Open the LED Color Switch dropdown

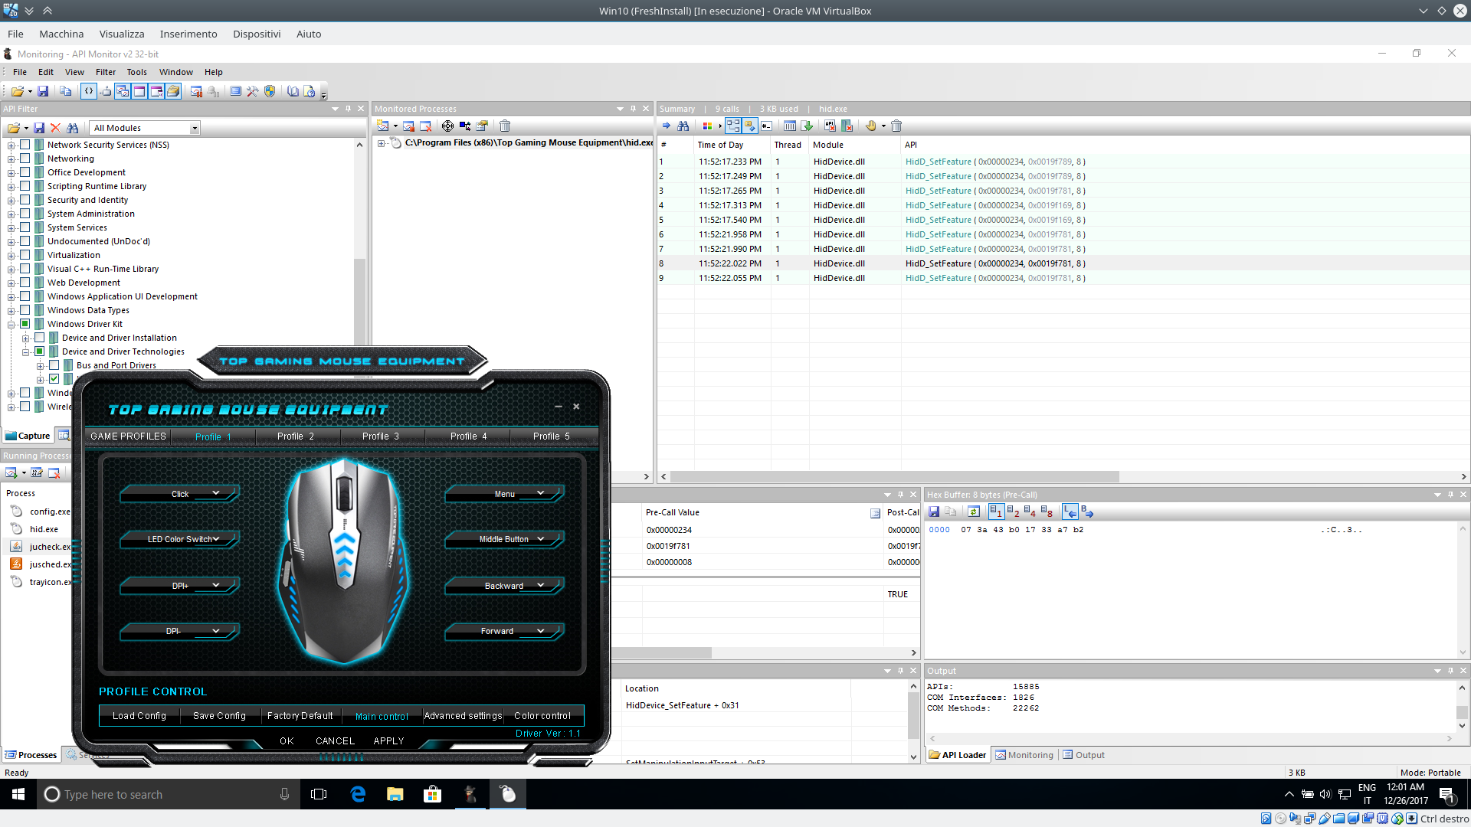180,539
